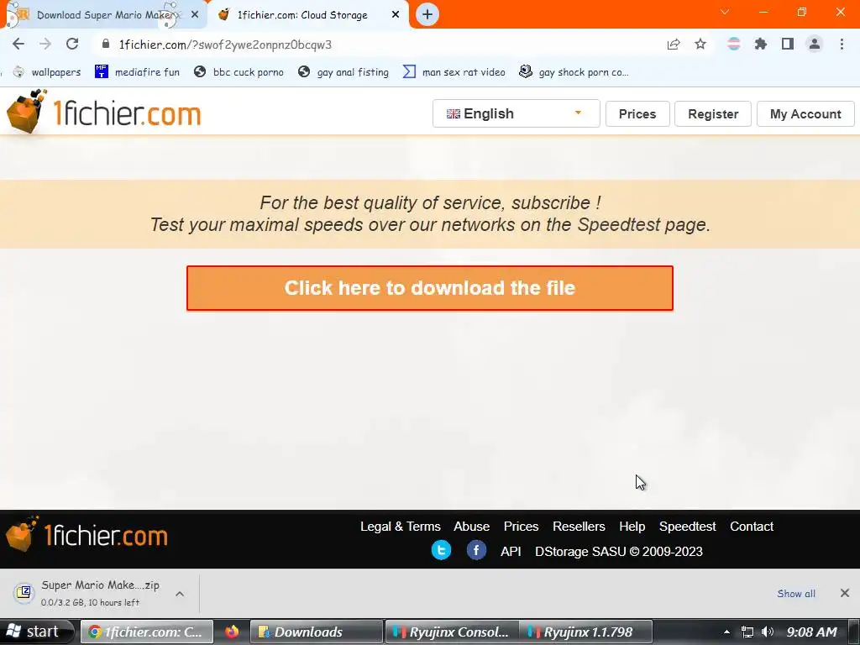The height and width of the screenshot is (645, 860).
Task: Click the 1fichier.com header logo
Action: [x=103, y=113]
